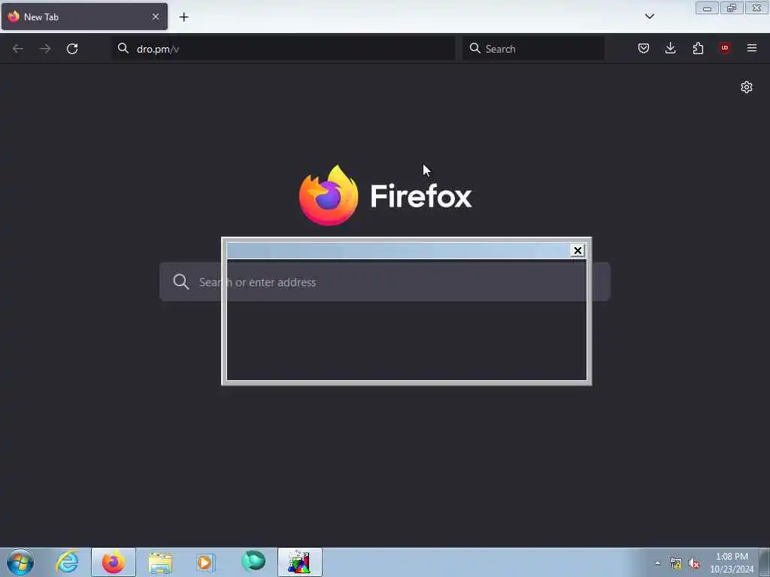Viewport: 770px width, 577px height.
Task: Open a new tab with plus button
Action: pos(183,17)
